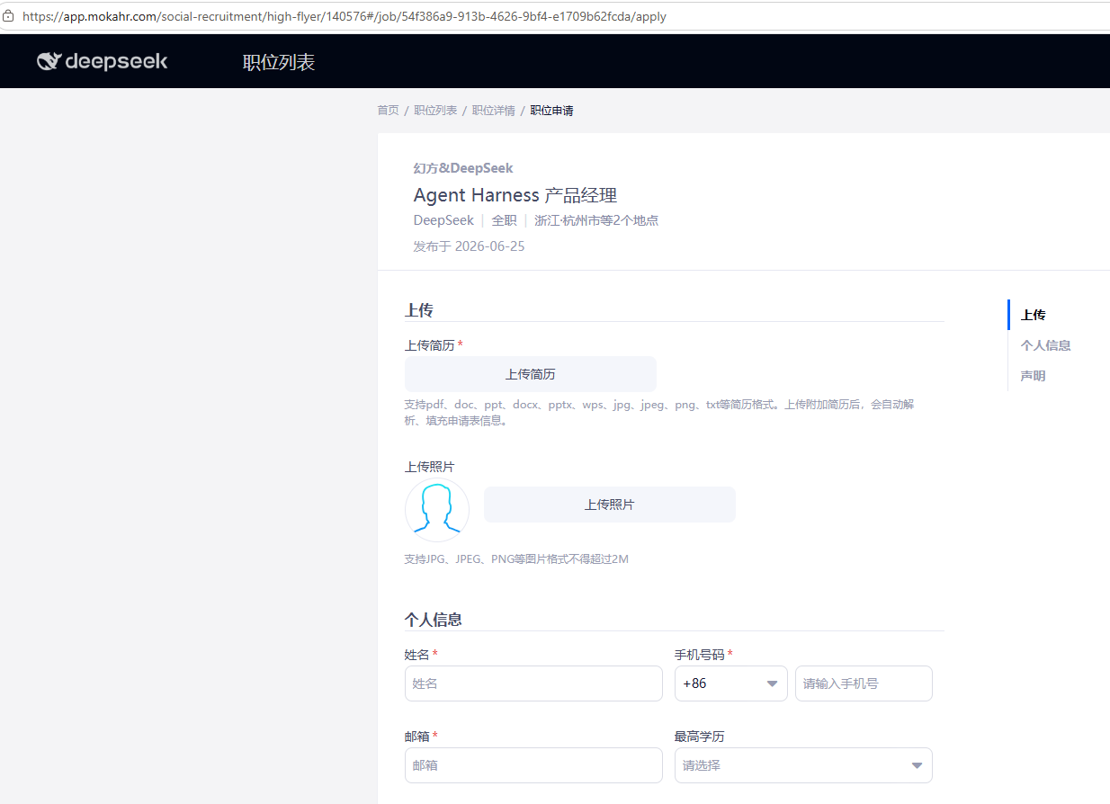This screenshot has height=804, width=1110.
Task: Click the 支持JPG、JPEG、PNG photo format hint
Action: [516, 559]
